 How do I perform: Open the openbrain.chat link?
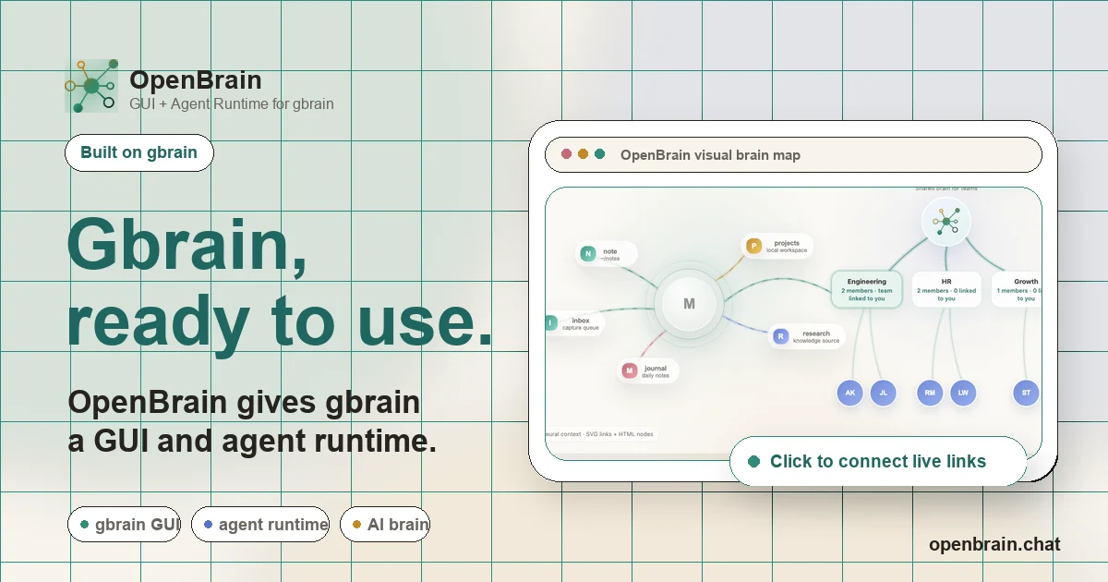pyautogui.click(x=994, y=544)
